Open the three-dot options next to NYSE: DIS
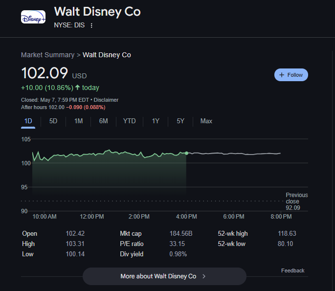Image resolution: width=335 pixels, height=291 pixels. (91, 25)
